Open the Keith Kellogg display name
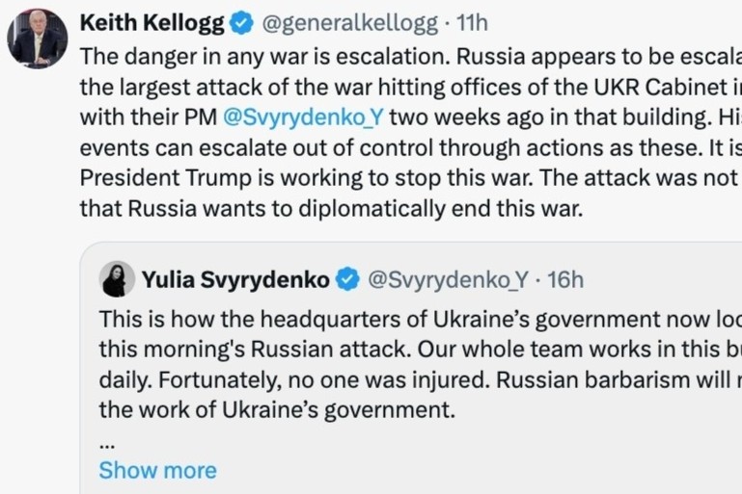Viewport: 742px width, 494px height. click(x=151, y=22)
